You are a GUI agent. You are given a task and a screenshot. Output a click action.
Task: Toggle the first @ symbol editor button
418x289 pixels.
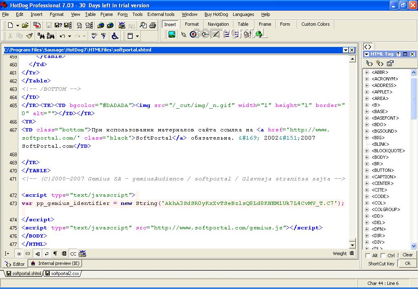click(x=19, y=253)
